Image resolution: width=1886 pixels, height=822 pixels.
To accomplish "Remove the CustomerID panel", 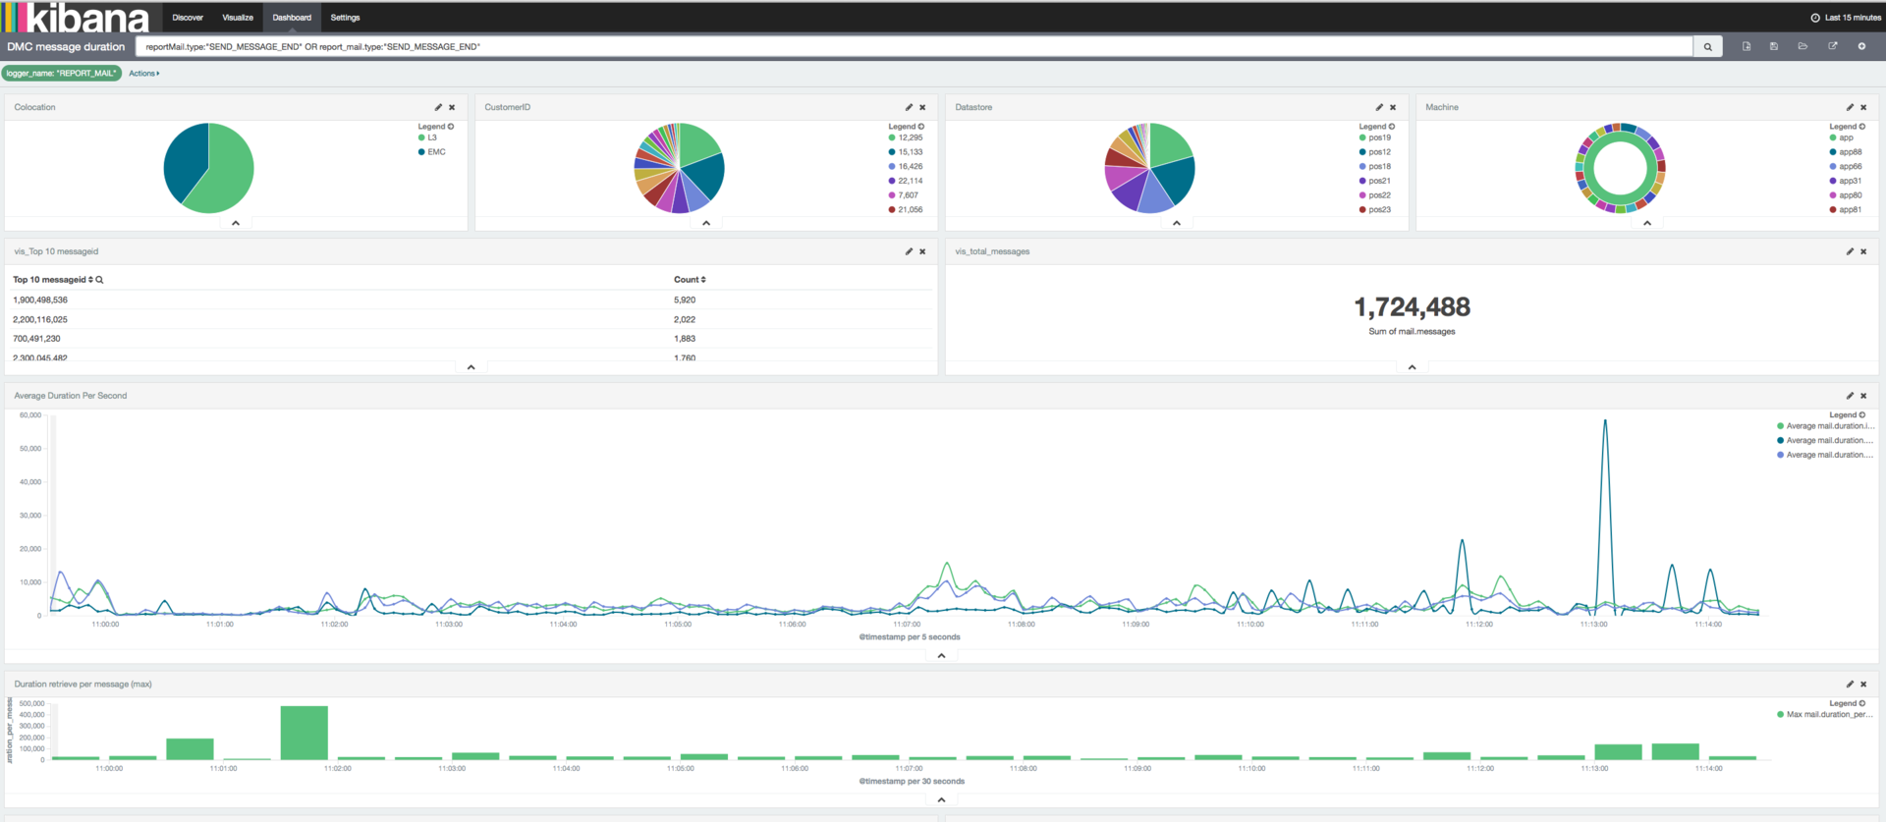I will [922, 107].
